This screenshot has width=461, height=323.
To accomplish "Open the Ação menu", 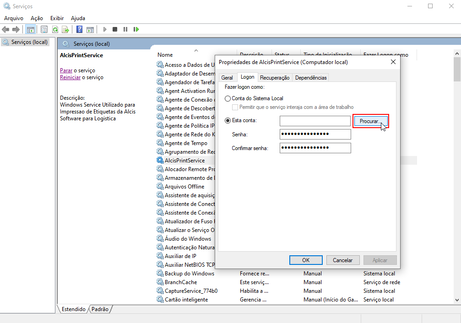I will [x=37, y=18].
